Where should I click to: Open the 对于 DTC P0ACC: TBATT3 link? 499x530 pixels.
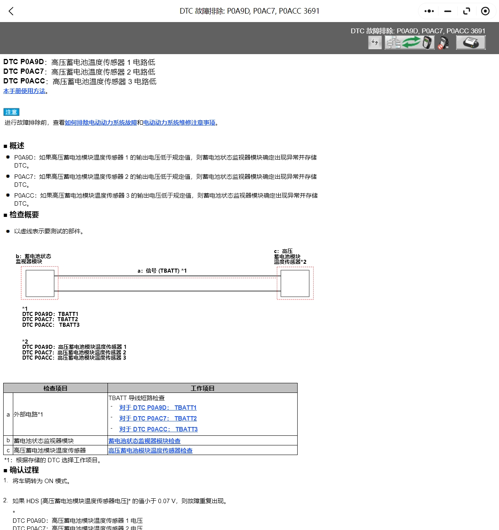(158, 429)
